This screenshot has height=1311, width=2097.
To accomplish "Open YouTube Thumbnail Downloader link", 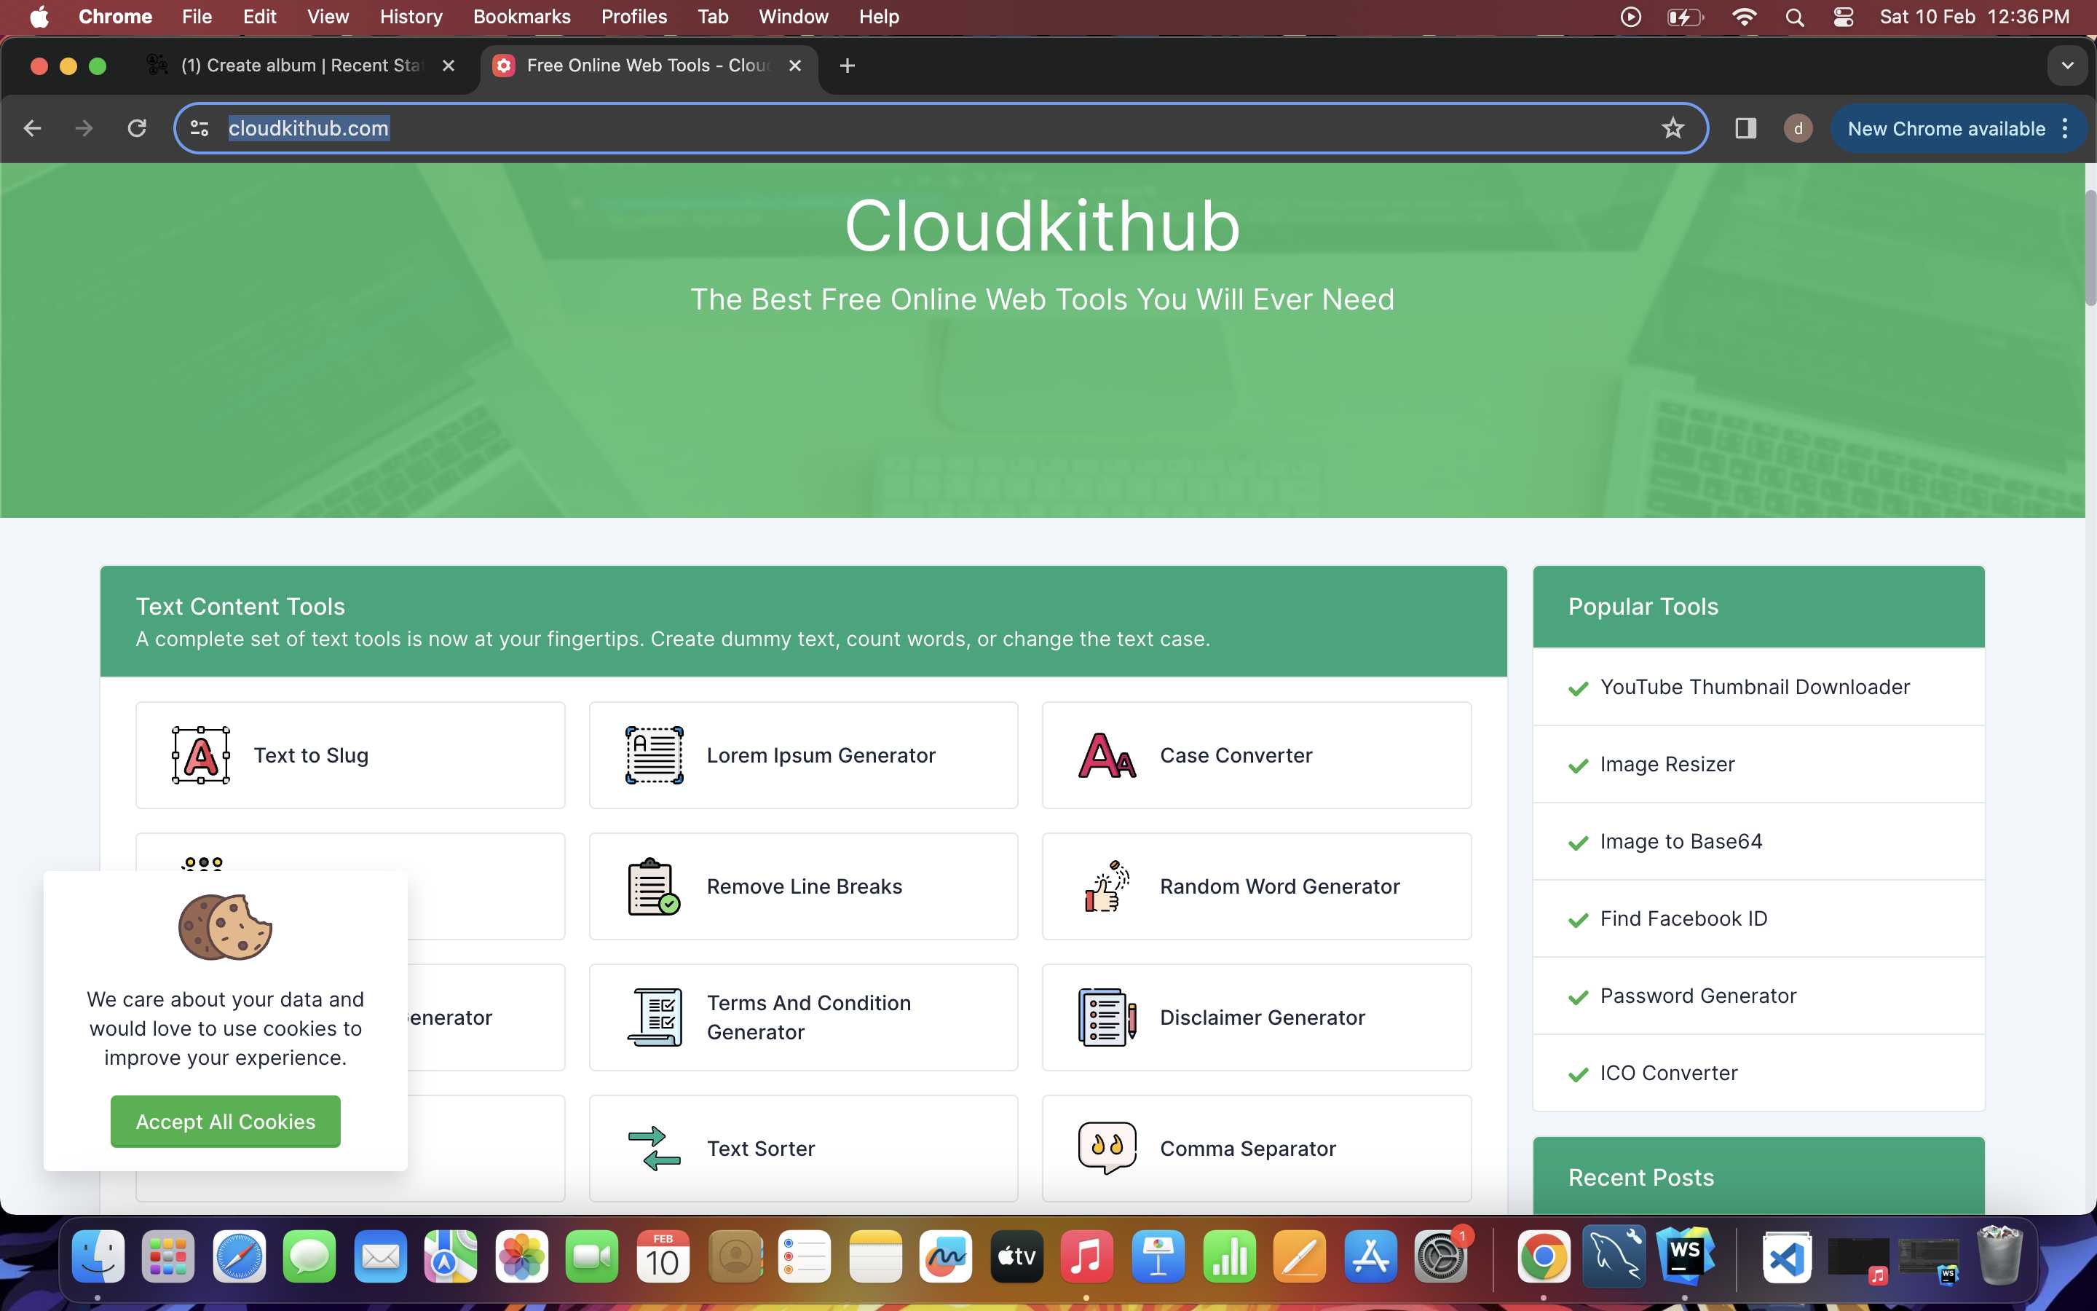I will point(1754,687).
